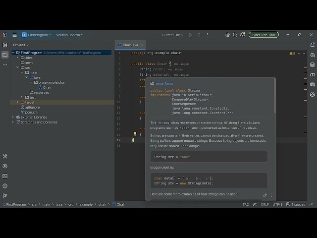
Task: Expand External Libraries node
Action: [13, 117]
